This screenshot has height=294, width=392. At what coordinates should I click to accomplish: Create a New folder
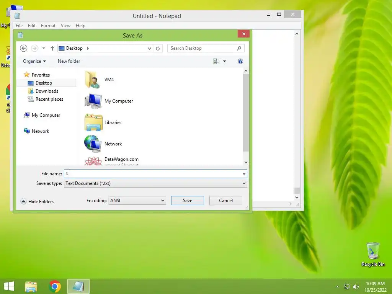click(69, 61)
